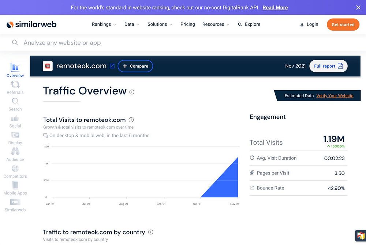Click the Nov 2021 date label
Viewport: 366px width, 245px height.
295,66
